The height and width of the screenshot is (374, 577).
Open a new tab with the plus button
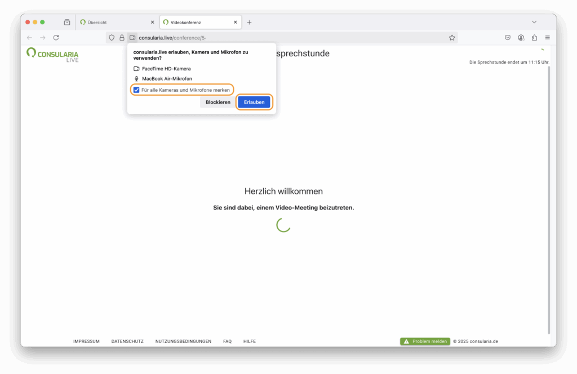coord(249,23)
